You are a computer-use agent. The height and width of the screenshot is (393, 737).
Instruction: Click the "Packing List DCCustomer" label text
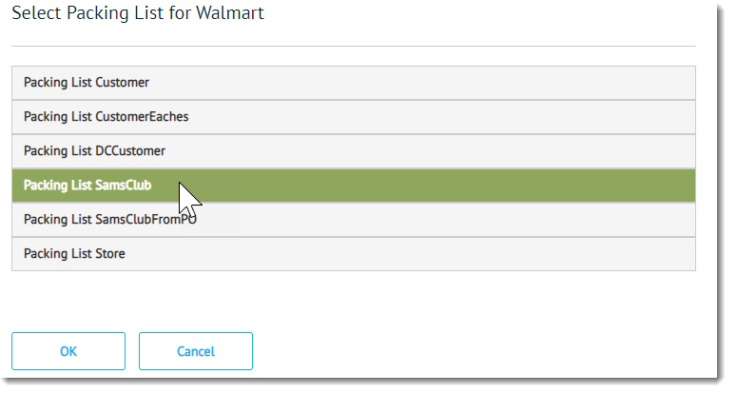tap(94, 151)
